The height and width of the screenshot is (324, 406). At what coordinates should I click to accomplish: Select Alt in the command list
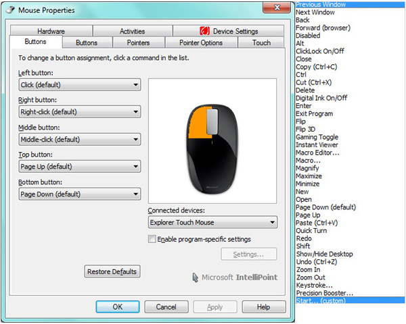point(350,43)
